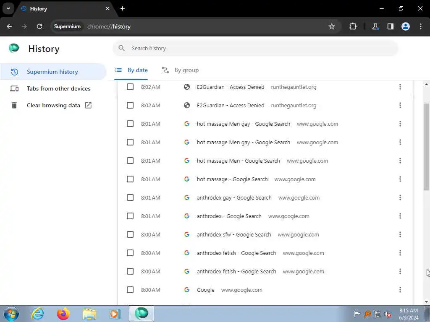
Task: Open three-dot menu for "anthrodex gay" entry
Action: [x=400, y=197]
